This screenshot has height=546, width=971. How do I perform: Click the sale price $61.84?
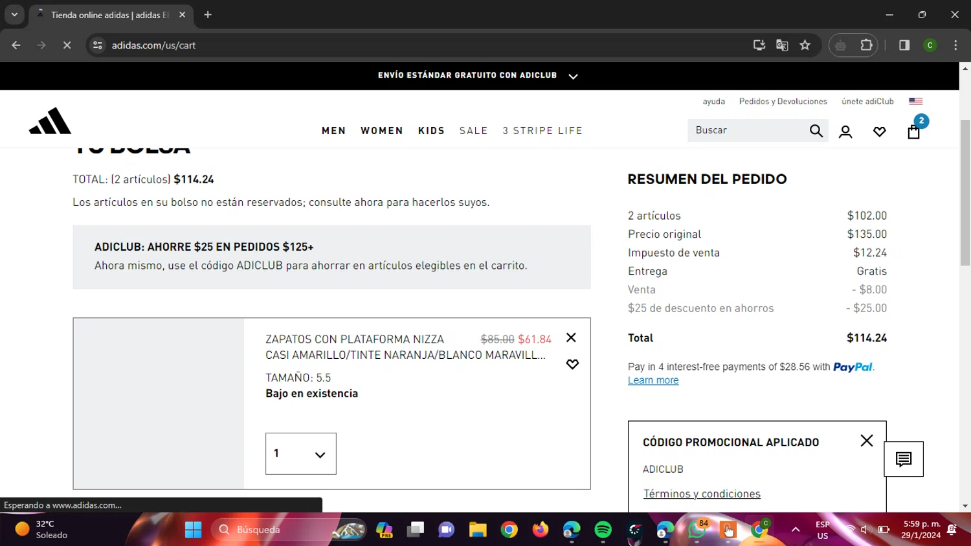coord(535,339)
